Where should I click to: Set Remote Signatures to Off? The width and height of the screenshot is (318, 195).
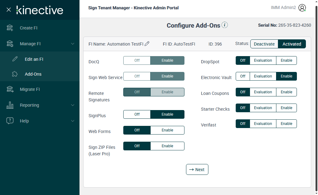[137, 92]
